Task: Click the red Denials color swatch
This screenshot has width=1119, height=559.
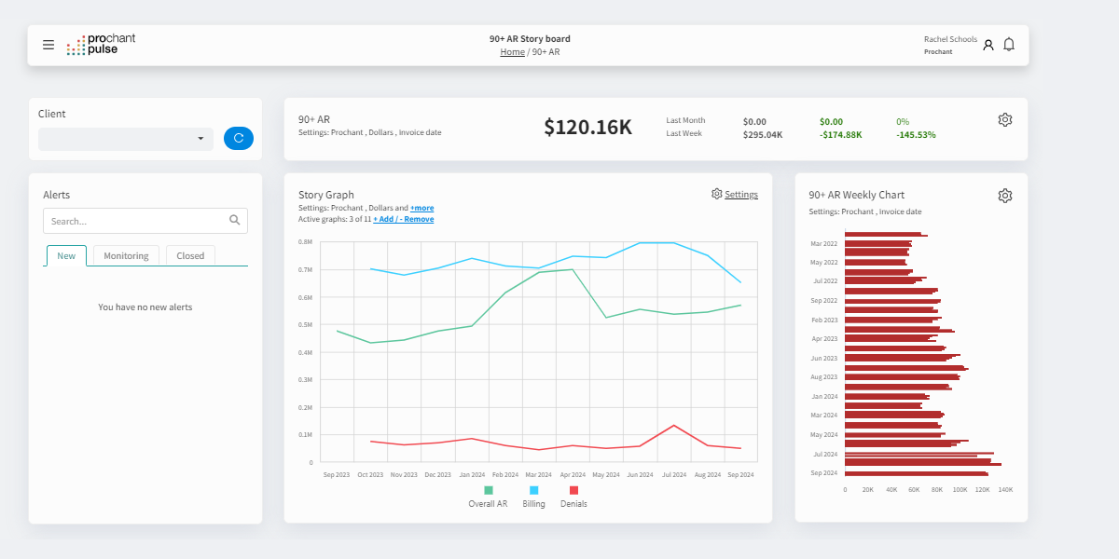Action: coord(573,490)
